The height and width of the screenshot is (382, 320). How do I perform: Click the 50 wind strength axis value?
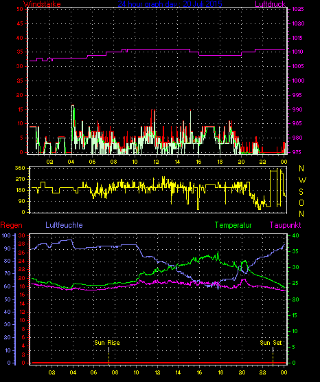click(20, 9)
